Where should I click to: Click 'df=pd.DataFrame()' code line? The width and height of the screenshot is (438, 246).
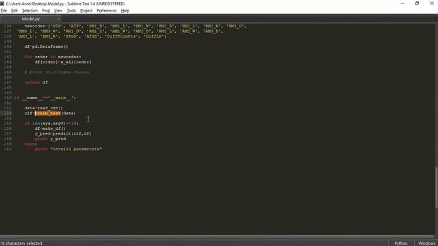(x=46, y=46)
